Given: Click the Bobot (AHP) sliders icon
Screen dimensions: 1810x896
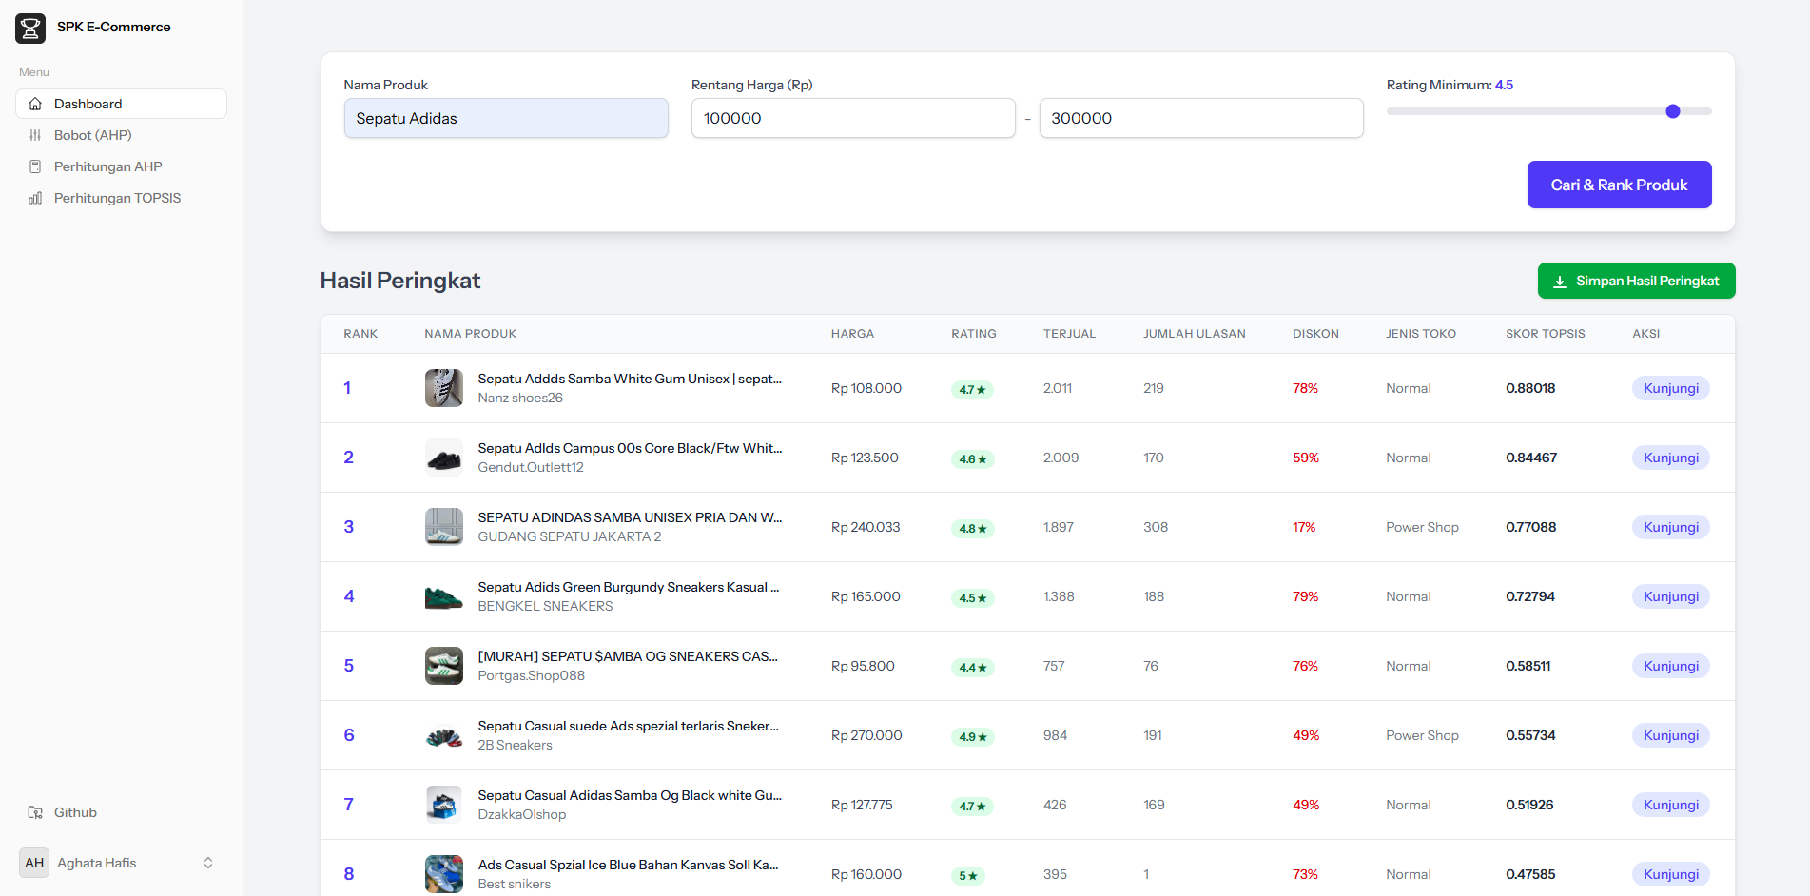Looking at the screenshot, I should [x=35, y=135].
